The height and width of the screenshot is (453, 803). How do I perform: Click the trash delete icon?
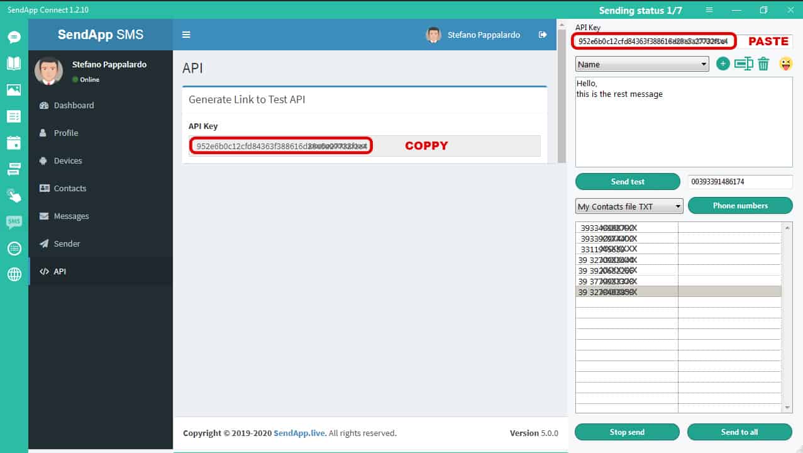click(763, 64)
